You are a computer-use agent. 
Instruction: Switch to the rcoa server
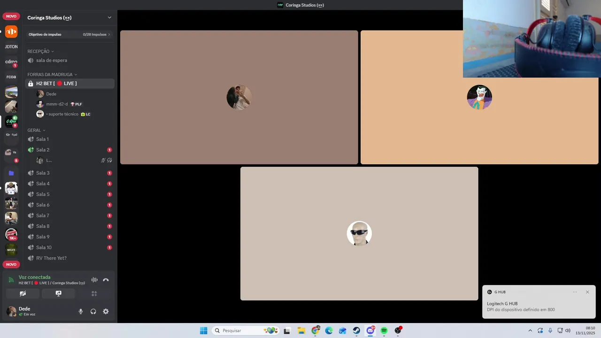coord(11,77)
